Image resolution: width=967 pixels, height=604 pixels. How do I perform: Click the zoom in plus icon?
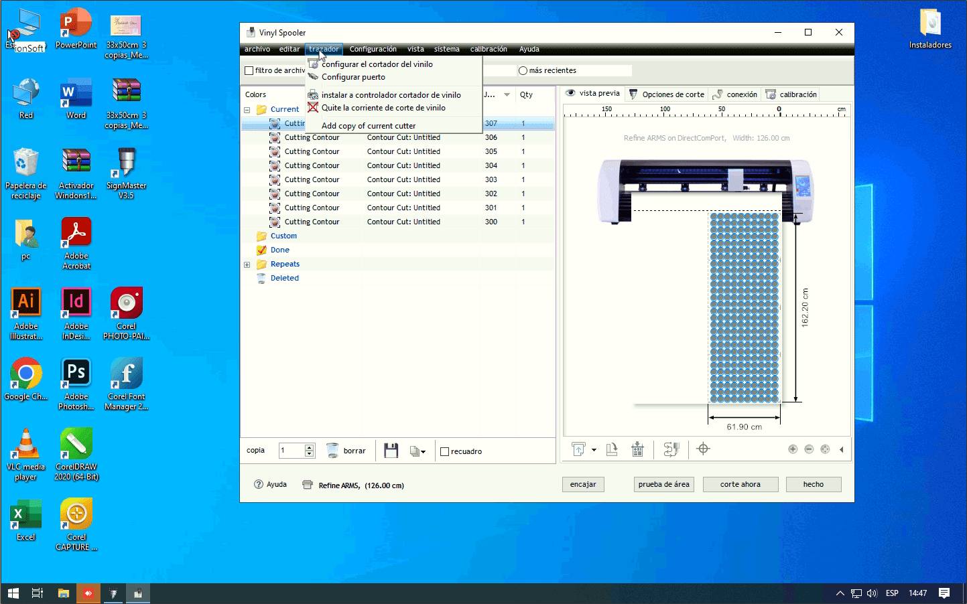point(793,449)
